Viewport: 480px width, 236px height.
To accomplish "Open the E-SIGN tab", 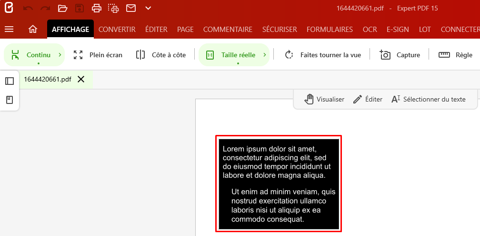I will (398, 30).
